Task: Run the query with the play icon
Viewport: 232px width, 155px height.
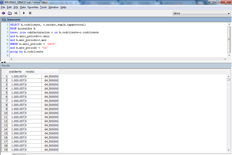Action: (24, 13)
